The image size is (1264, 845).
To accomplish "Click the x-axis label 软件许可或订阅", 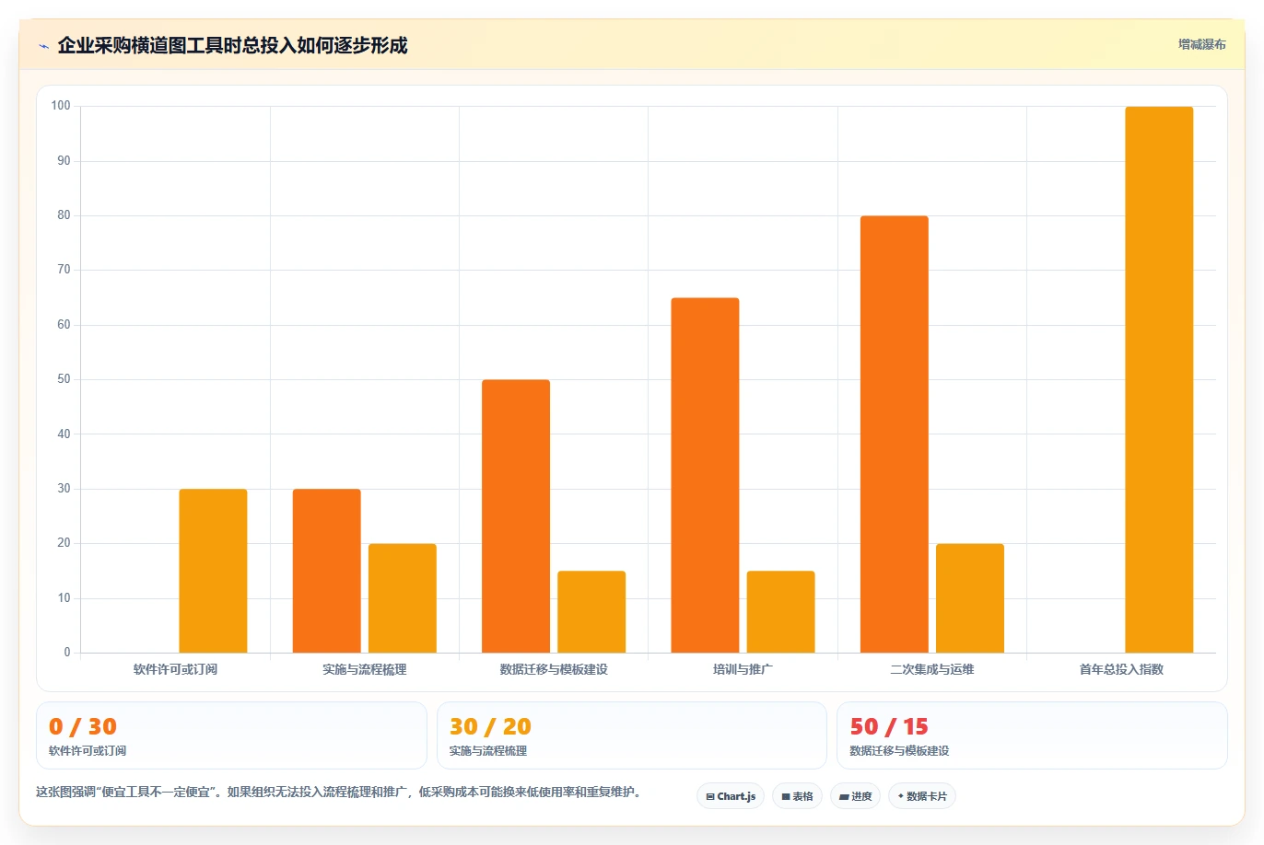I will tap(175, 669).
